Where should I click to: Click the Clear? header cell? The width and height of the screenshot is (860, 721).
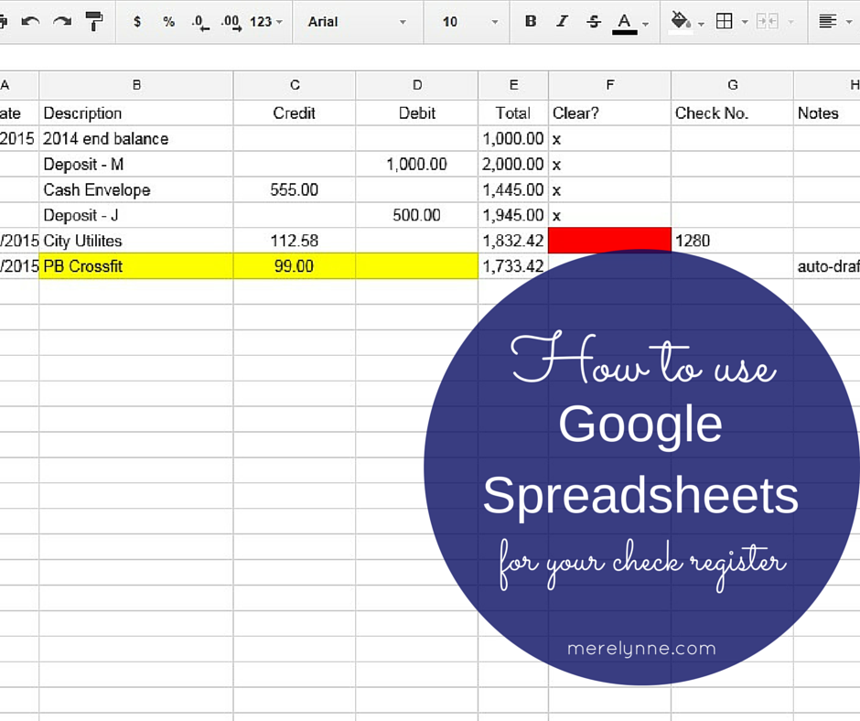610,113
